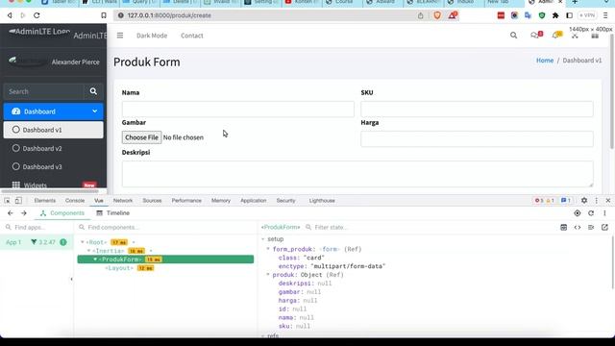Toggle AdminLTE sidebar with hamburger icon

point(120,36)
